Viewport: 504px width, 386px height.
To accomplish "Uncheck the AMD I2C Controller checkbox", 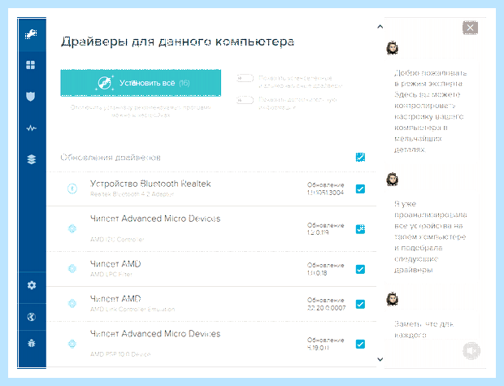I will tap(360, 229).
